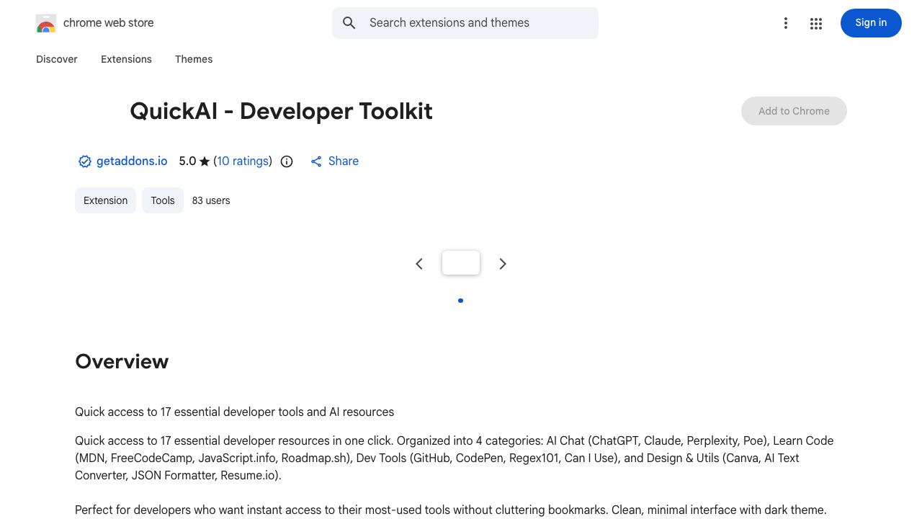
Task: Click the 'QuickAI - Developer Toolkit' heading
Action: point(281,111)
